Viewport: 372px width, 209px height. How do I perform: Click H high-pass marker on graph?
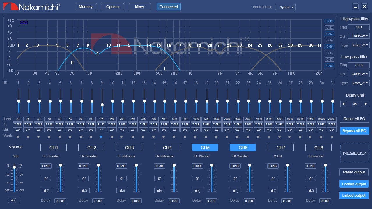coord(72,62)
